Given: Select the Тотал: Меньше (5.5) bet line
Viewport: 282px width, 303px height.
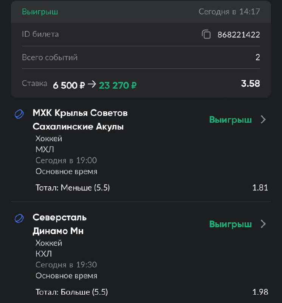Looking at the screenshot, I should click(x=73, y=187).
